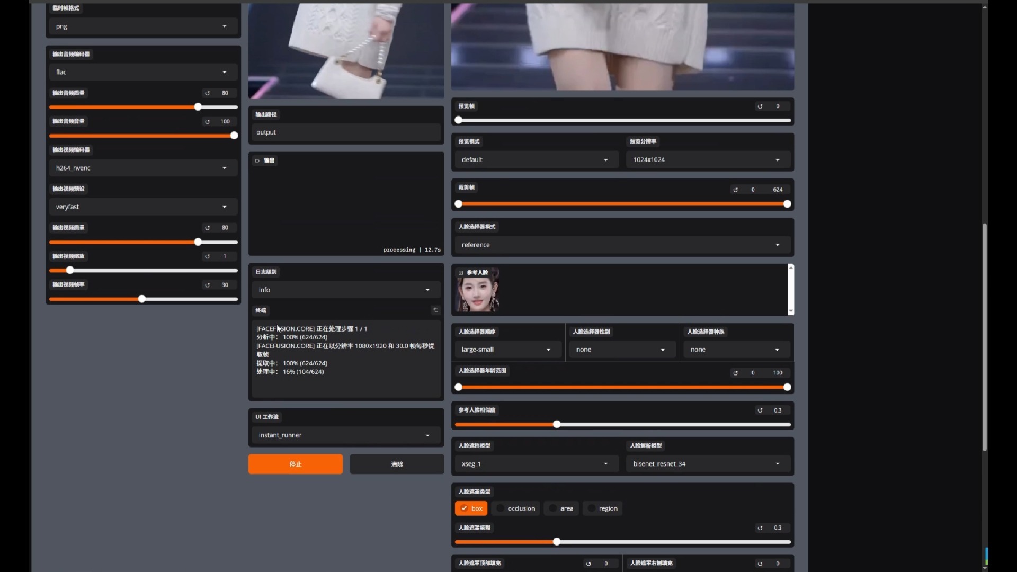Click the terminal log copy icon

435,310
